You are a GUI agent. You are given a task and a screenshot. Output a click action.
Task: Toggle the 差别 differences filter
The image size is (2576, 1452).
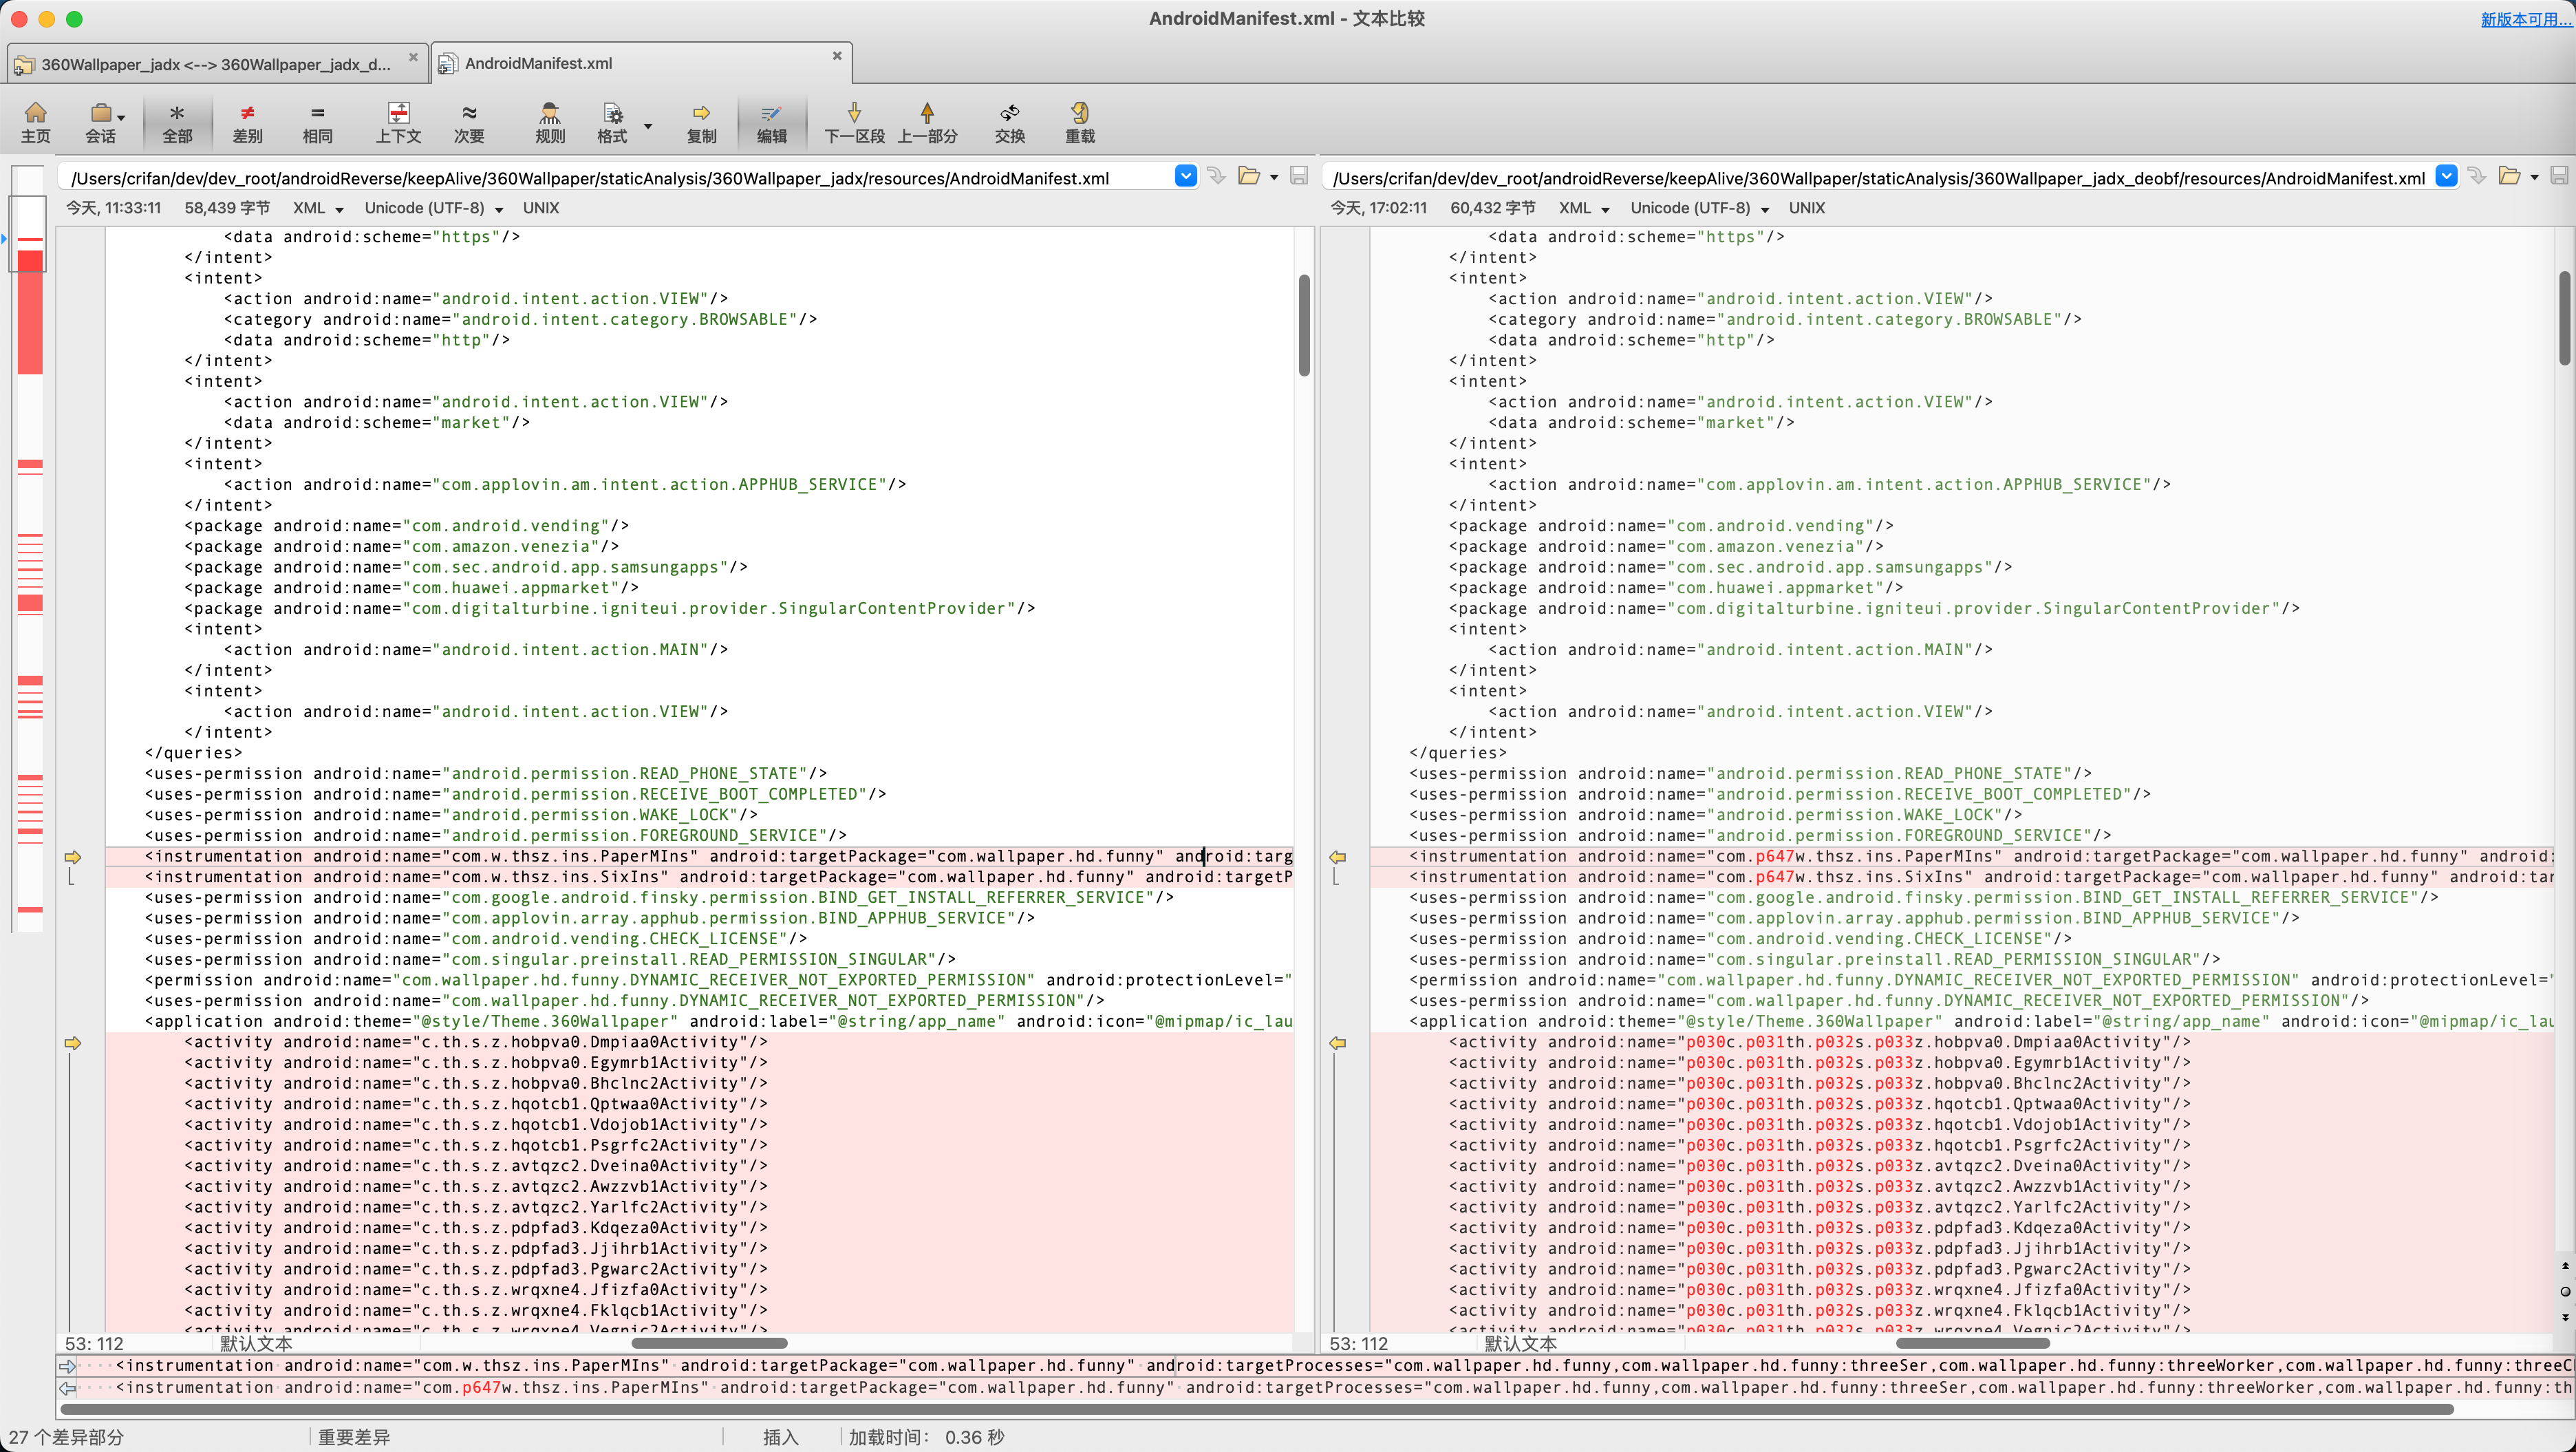247,122
